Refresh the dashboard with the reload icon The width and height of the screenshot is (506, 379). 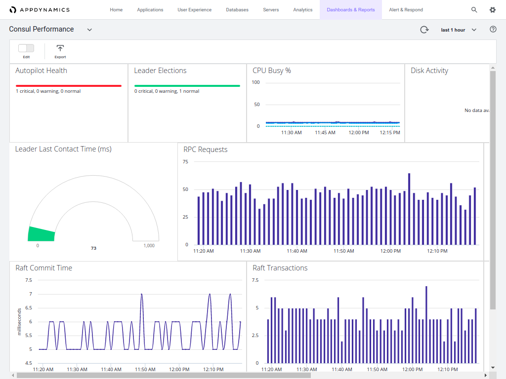point(424,29)
